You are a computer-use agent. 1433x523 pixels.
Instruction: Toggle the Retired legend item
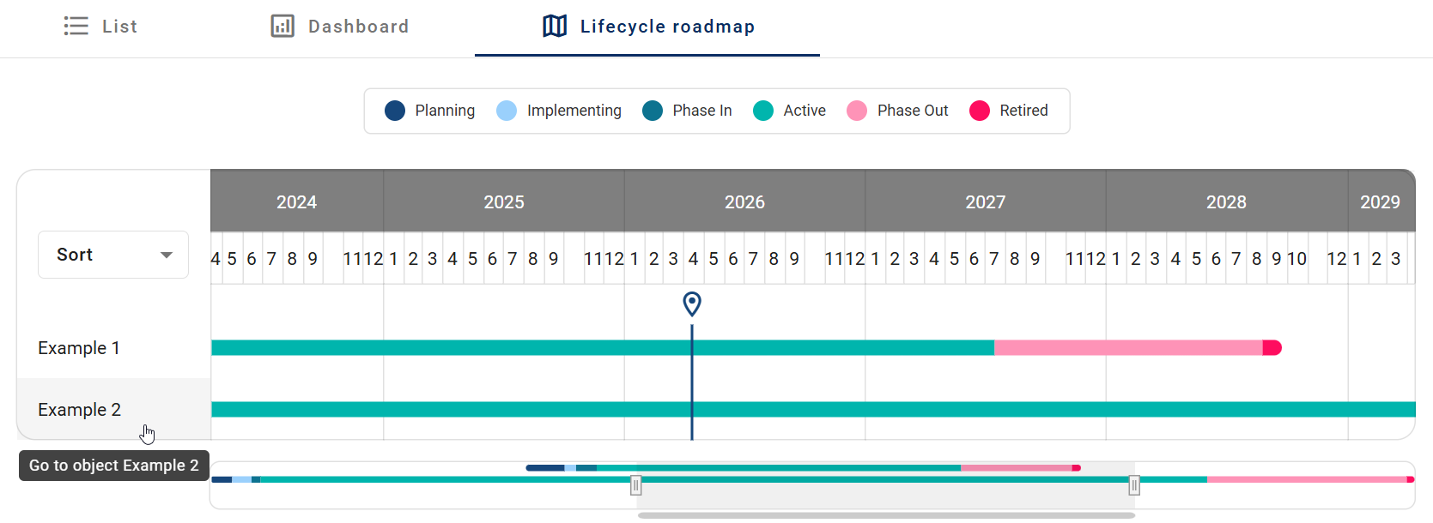point(1009,111)
